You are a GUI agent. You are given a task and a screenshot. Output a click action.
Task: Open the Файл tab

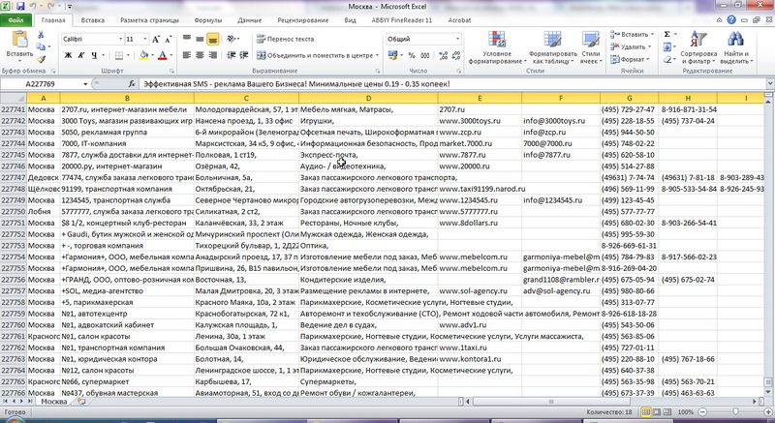click(15, 20)
